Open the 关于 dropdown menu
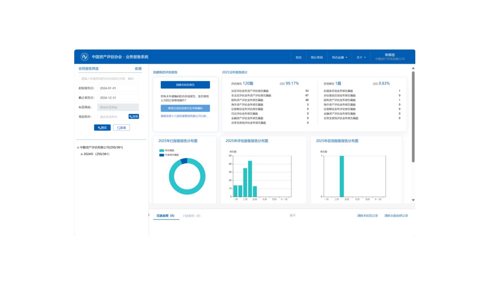The height and width of the screenshot is (285, 490). (361, 57)
